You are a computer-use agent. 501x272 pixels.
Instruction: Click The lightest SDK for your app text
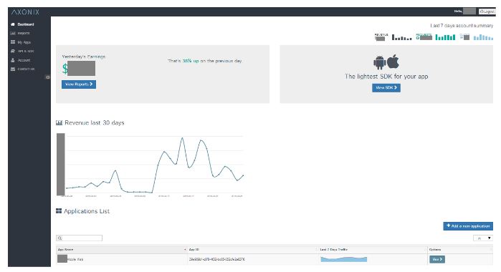click(386, 77)
